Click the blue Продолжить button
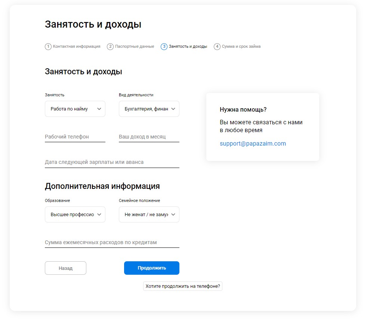379x324 pixels. (x=152, y=268)
